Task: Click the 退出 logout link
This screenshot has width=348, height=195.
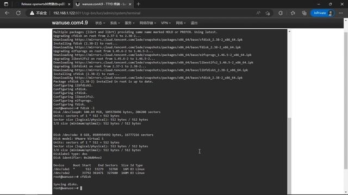Action: pos(194,23)
